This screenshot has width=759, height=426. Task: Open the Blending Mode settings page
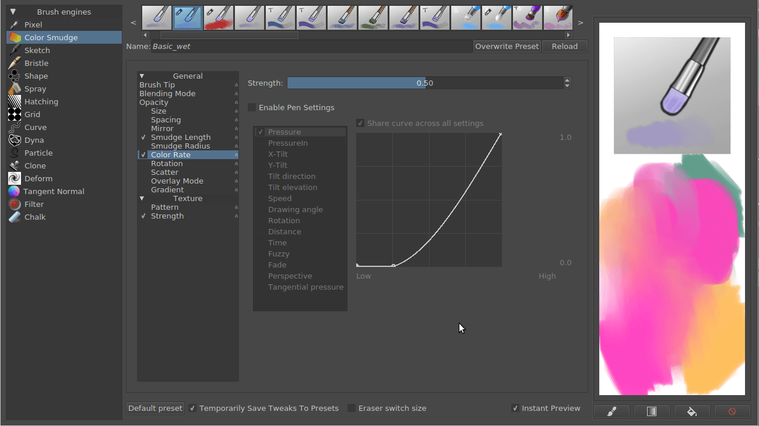[167, 93]
